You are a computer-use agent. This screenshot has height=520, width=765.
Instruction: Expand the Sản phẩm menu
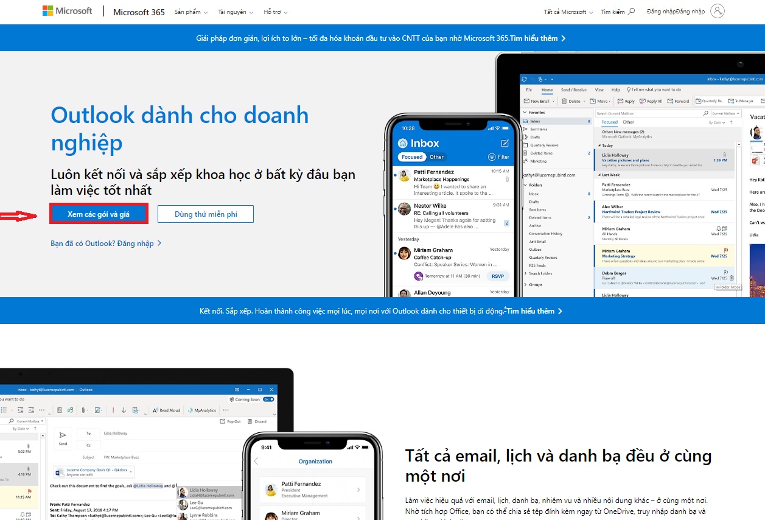(x=190, y=12)
